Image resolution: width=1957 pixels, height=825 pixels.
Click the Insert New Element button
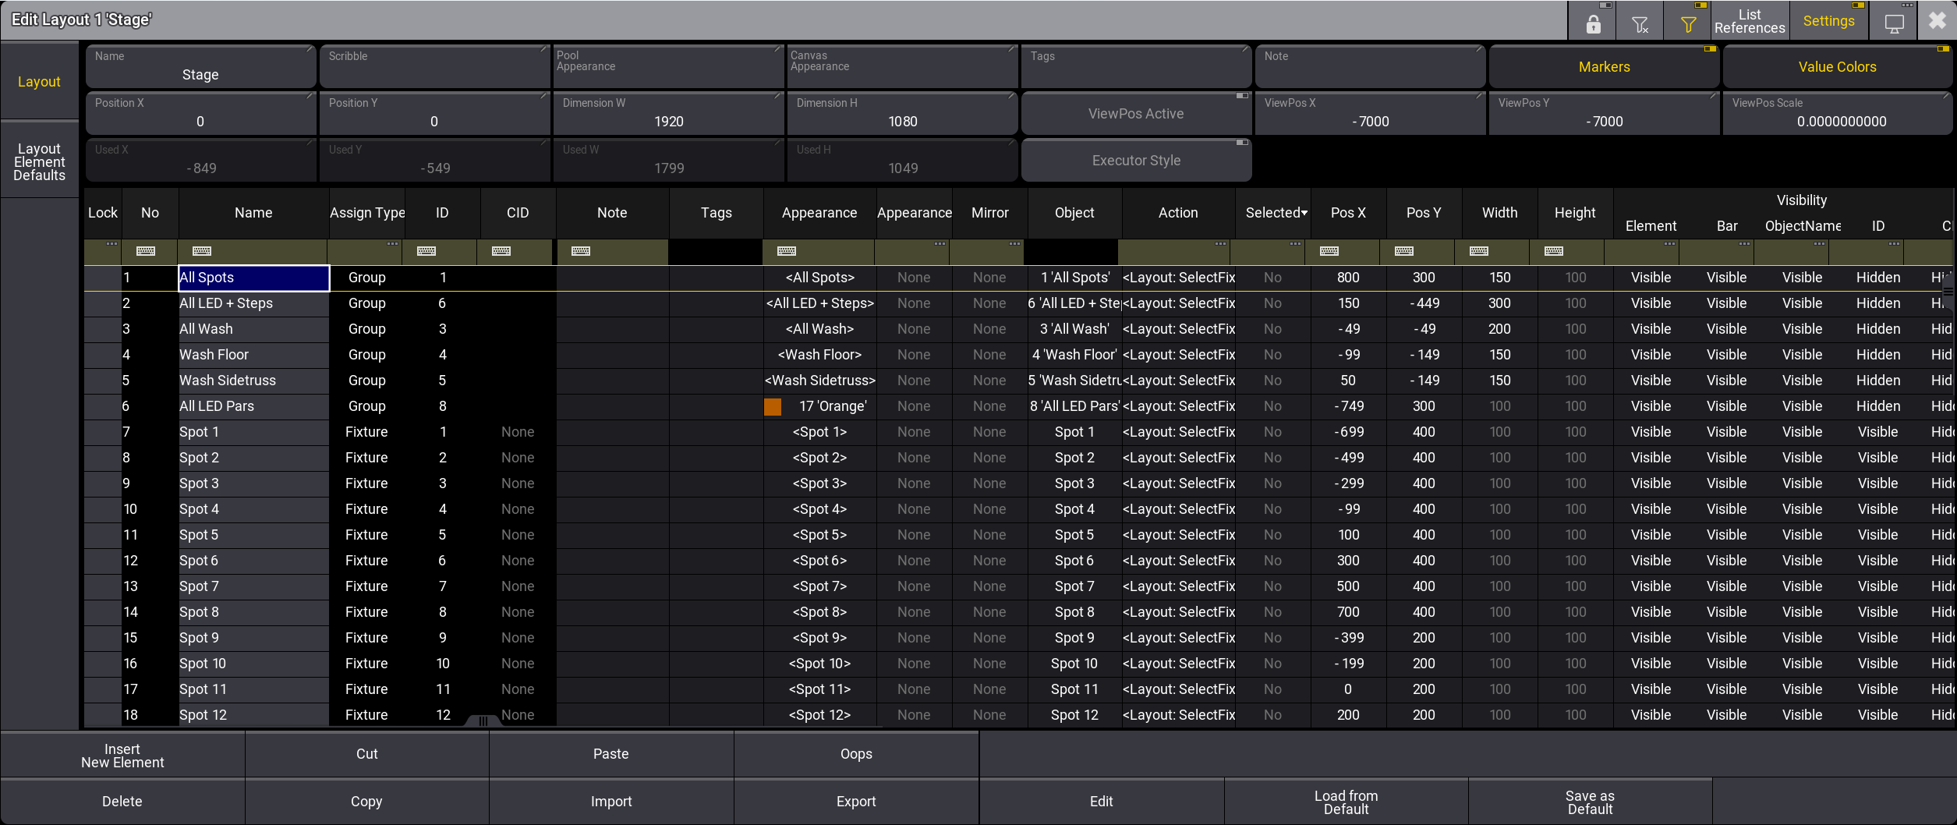122,756
